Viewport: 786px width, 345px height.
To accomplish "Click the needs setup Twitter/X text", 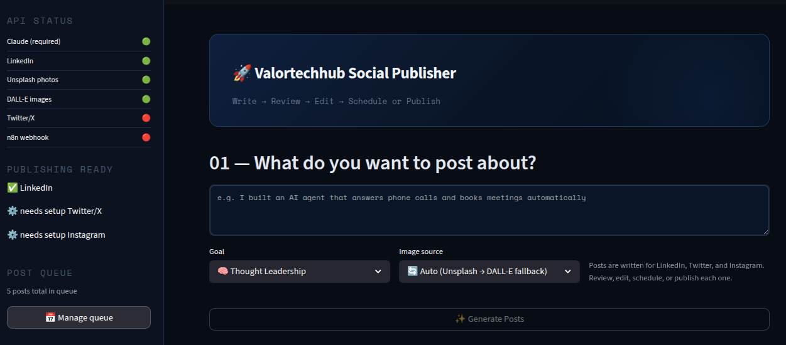I will click(61, 211).
